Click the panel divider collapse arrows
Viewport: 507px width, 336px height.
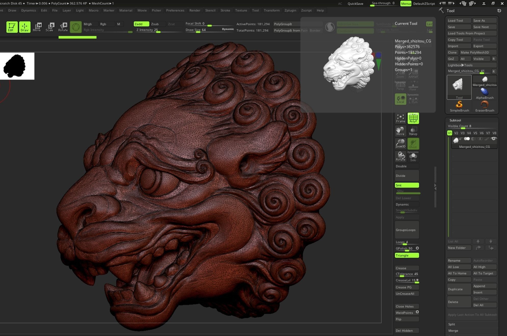(x=435, y=187)
